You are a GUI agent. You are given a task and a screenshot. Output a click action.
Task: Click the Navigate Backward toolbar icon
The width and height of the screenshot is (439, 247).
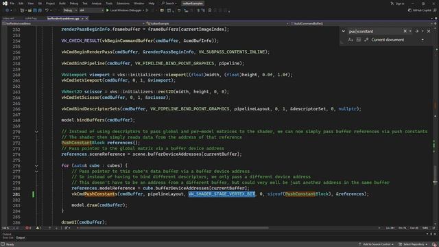pos(7,10)
